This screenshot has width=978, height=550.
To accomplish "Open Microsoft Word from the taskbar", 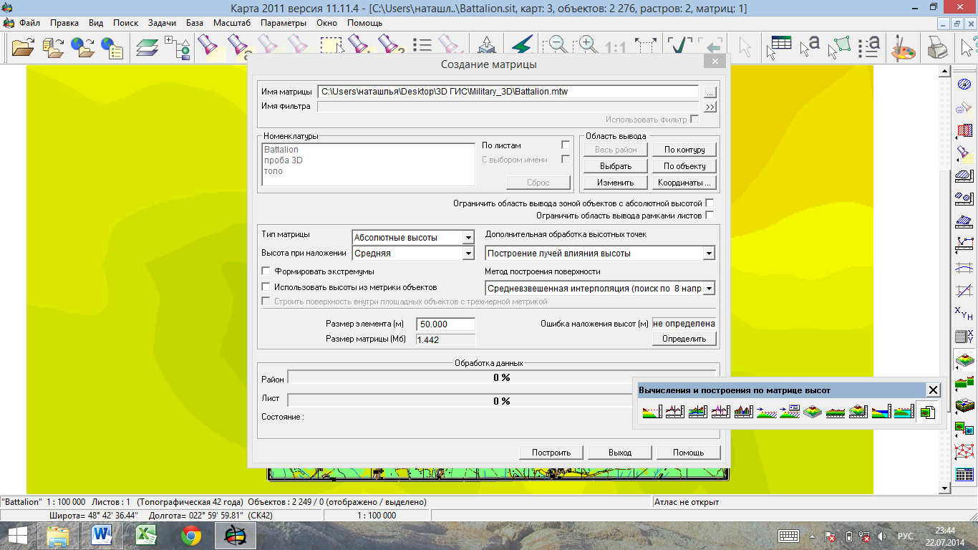I will pyautogui.click(x=102, y=535).
